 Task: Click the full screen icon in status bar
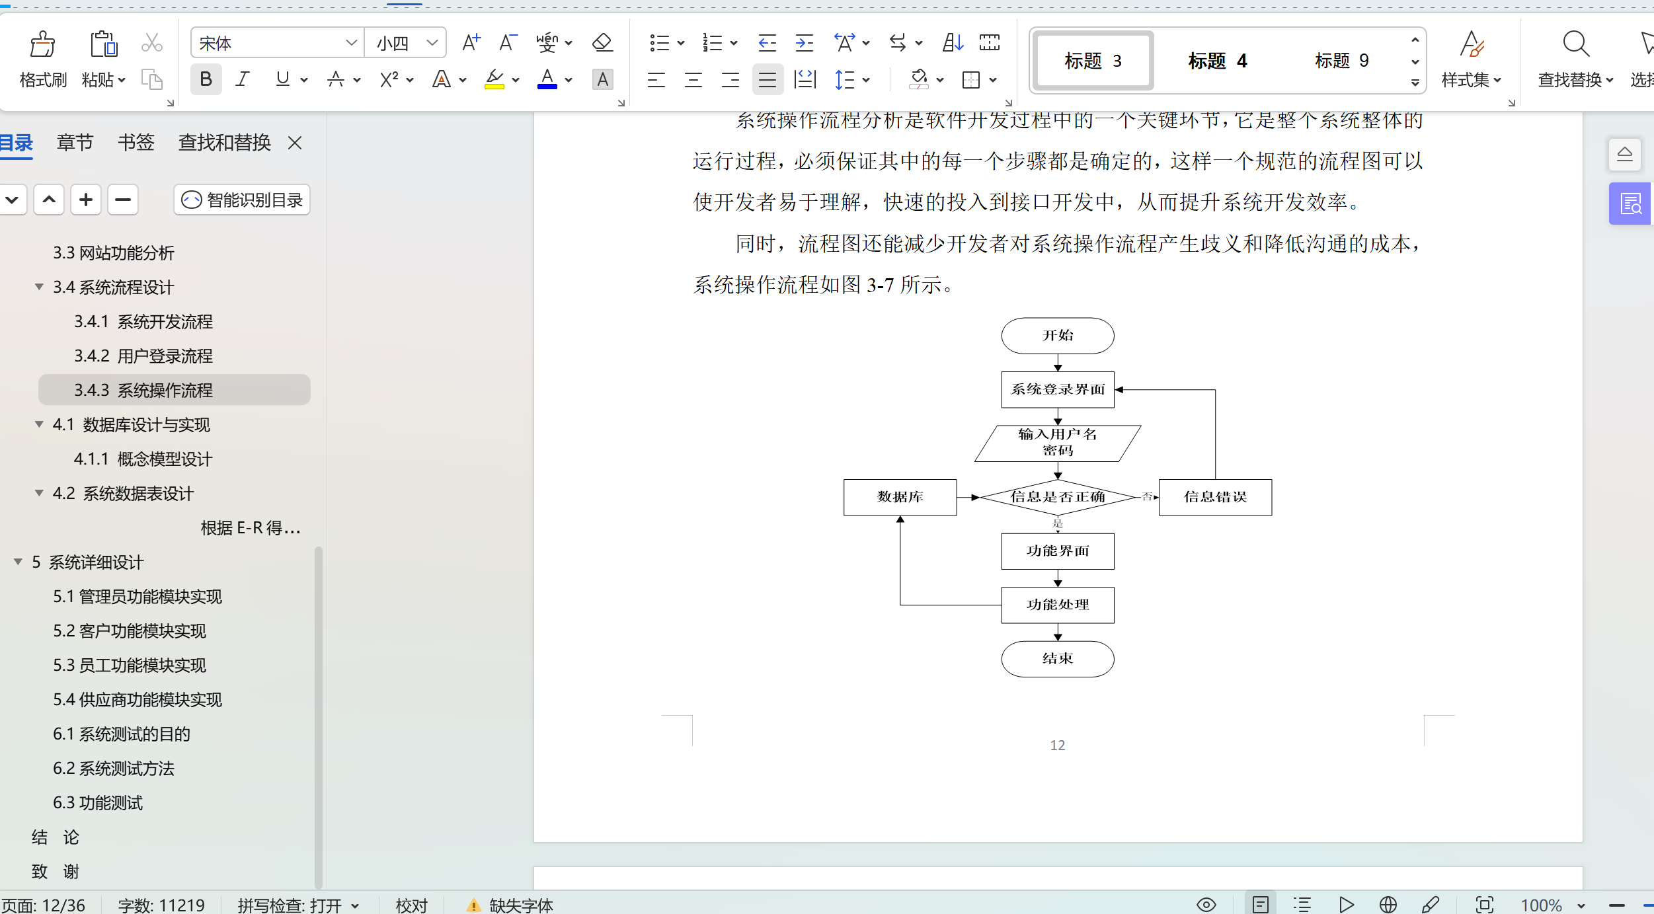pos(1484,905)
